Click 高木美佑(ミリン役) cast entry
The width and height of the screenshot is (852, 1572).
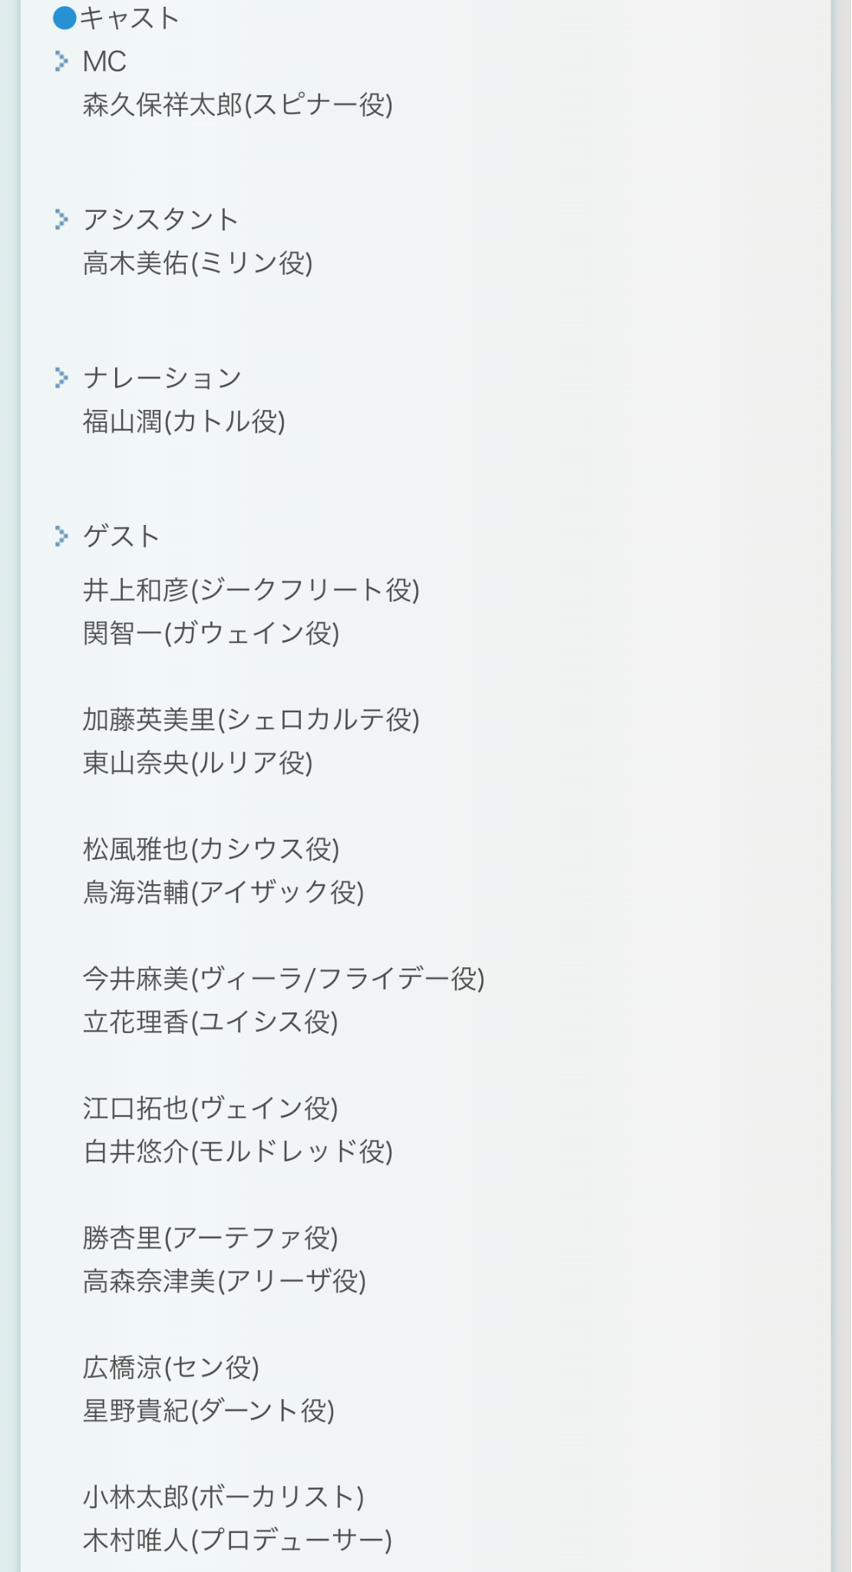pos(198,263)
